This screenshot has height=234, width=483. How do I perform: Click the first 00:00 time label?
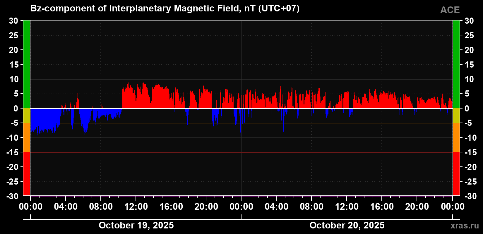[31, 207]
